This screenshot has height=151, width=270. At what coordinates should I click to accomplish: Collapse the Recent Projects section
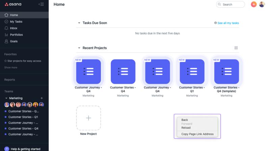tap(79, 48)
